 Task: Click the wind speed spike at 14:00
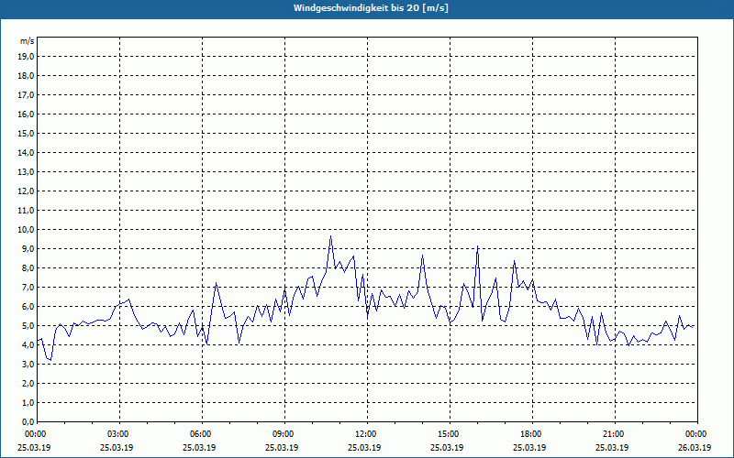(422, 256)
